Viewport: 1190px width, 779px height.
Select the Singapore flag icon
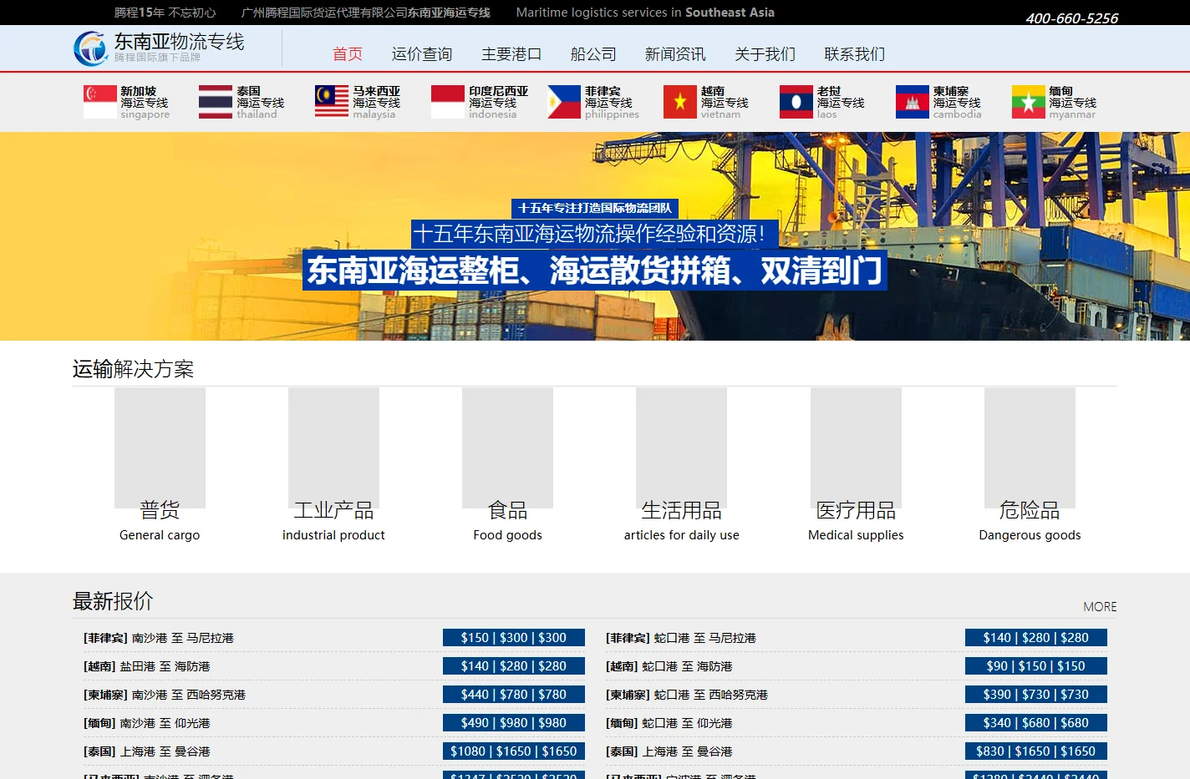click(100, 102)
